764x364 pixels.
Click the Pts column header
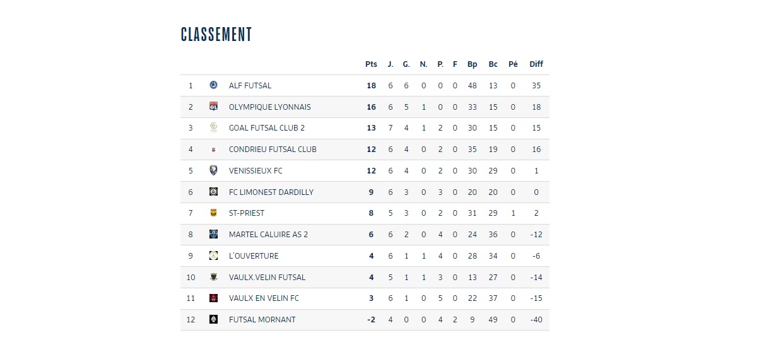371,64
